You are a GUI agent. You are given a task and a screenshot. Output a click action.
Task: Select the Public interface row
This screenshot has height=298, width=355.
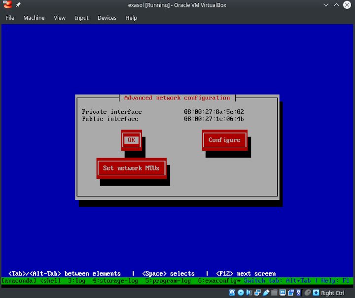(x=163, y=119)
